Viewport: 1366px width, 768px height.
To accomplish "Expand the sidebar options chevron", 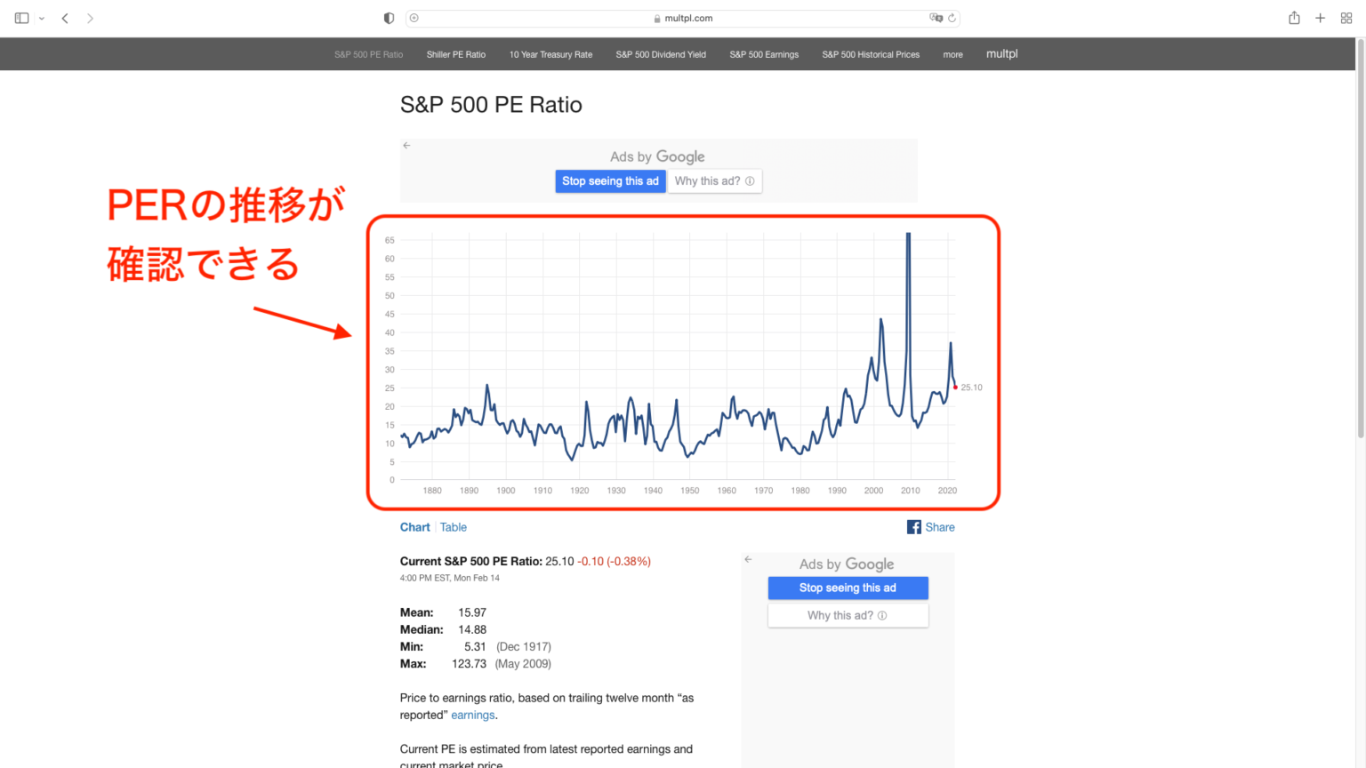I will (x=40, y=17).
